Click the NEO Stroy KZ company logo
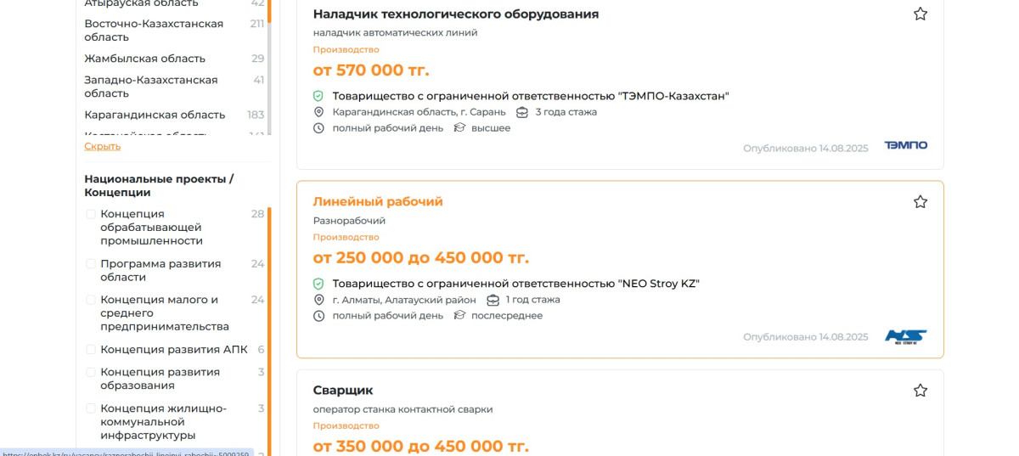This screenshot has height=456, width=1019. click(x=905, y=336)
